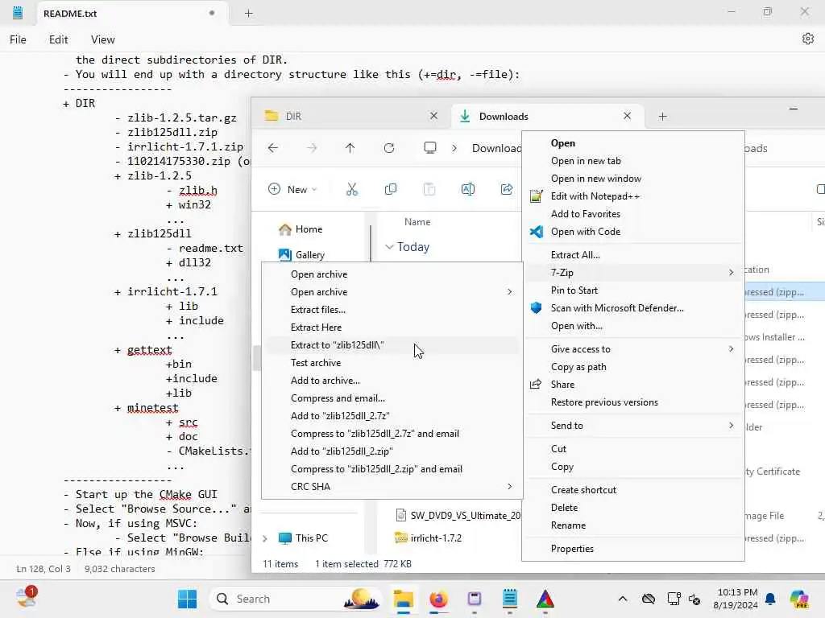The height and width of the screenshot is (618, 825).
Task: Launch File Explorer from the taskbar
Action: pos(404,599)
